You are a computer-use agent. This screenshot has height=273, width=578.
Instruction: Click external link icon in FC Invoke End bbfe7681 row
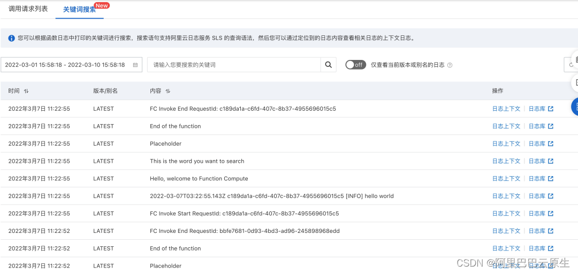point(551,231)
